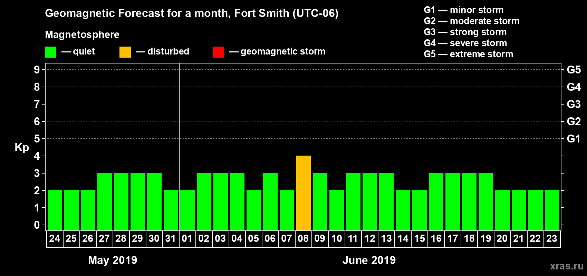The width and height of the screenshot is (587, 276).
Task: Click the Magnetosphere heading
Action: [82, 34]
